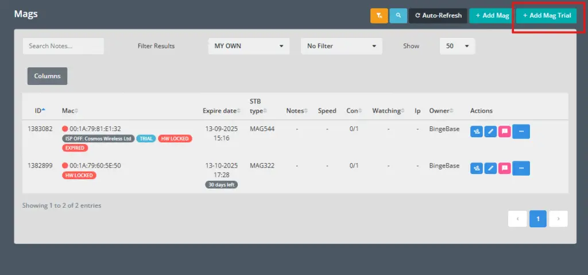Click the pencil edit icon for MAG322 row

(x=490, y=168)
